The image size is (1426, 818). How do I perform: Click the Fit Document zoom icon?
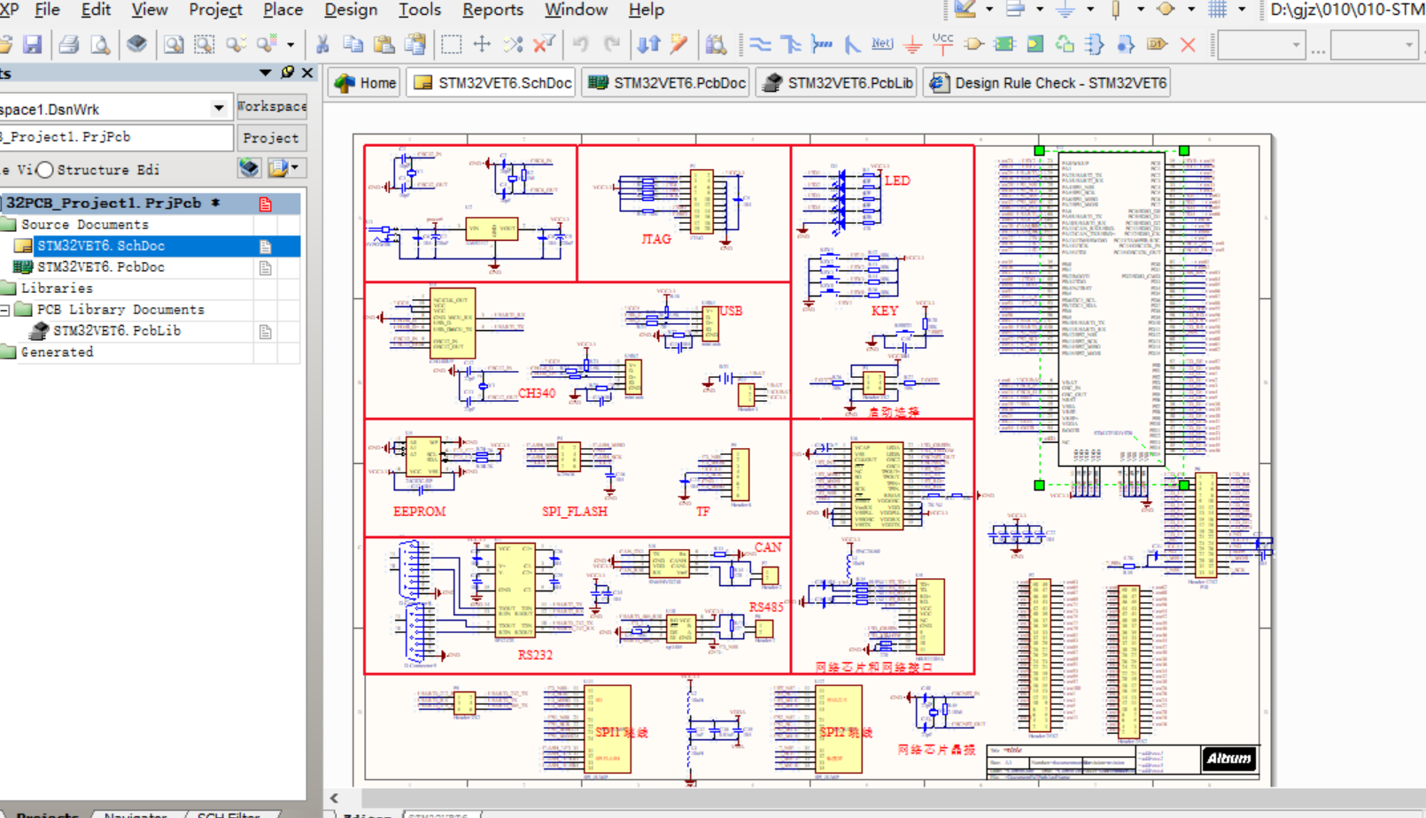[174, 44]
